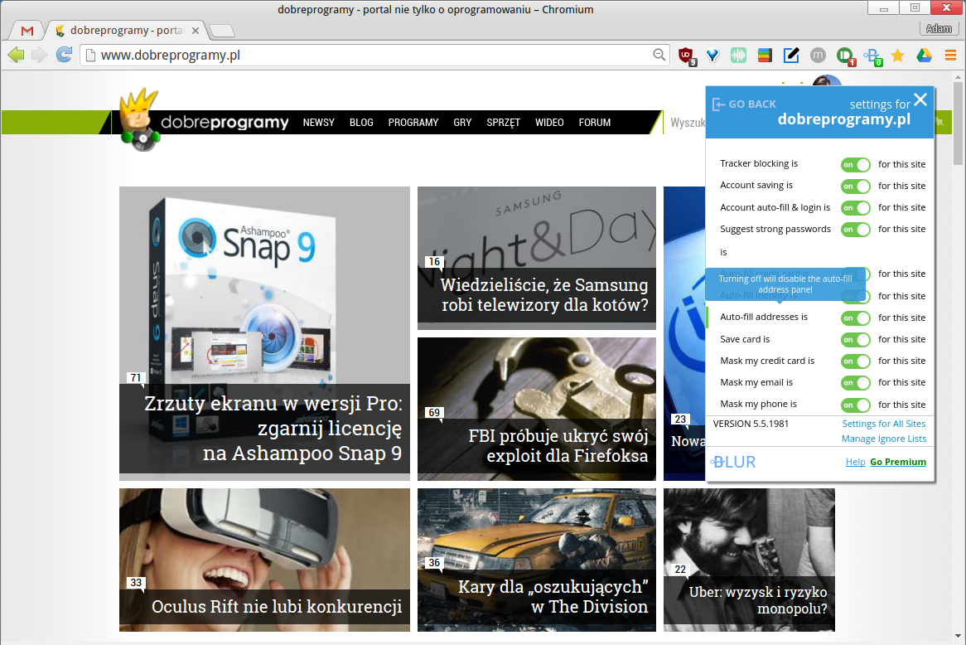966x645 pixels.
Task: Reload the page with refresh icon
Action: 64,55
